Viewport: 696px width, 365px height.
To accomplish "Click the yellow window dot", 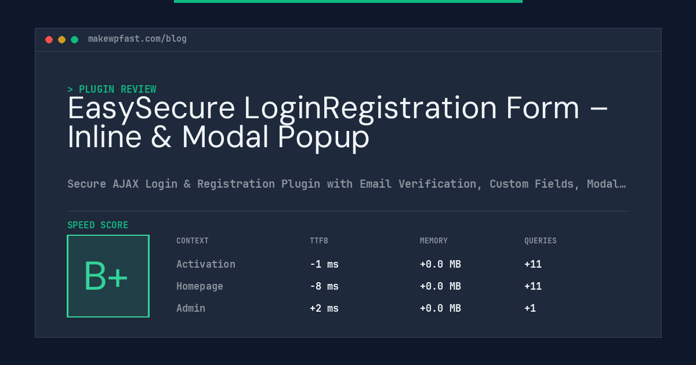I will click(x=61, y=39).
